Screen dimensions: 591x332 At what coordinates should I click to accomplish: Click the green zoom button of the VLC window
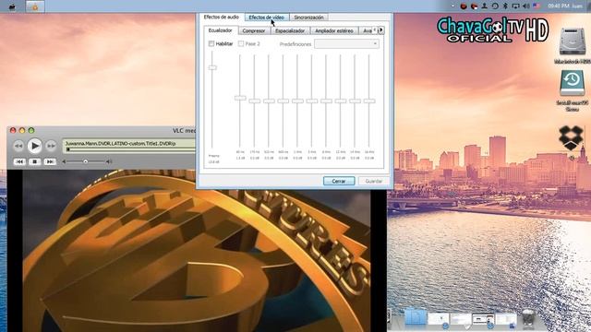31,130
